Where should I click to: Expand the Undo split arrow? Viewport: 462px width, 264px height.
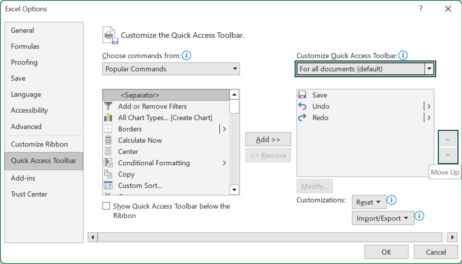[x=429, y=106]
